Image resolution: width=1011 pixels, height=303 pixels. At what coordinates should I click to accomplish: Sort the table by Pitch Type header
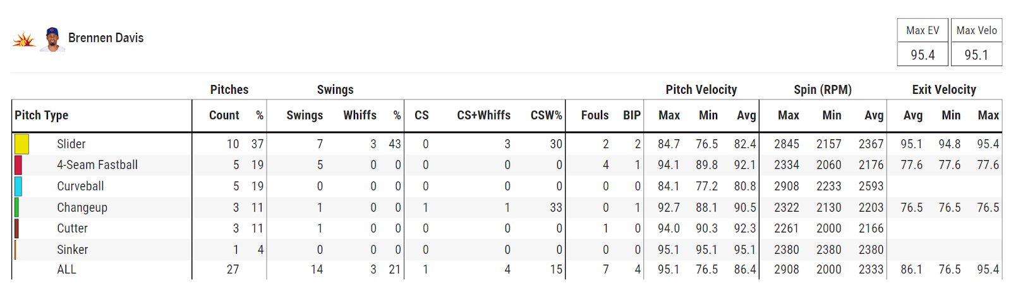42,115
